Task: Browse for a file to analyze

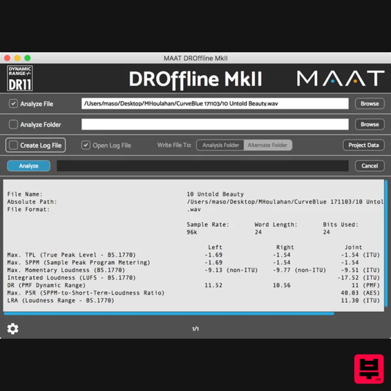Action: [x=369, y=104]
